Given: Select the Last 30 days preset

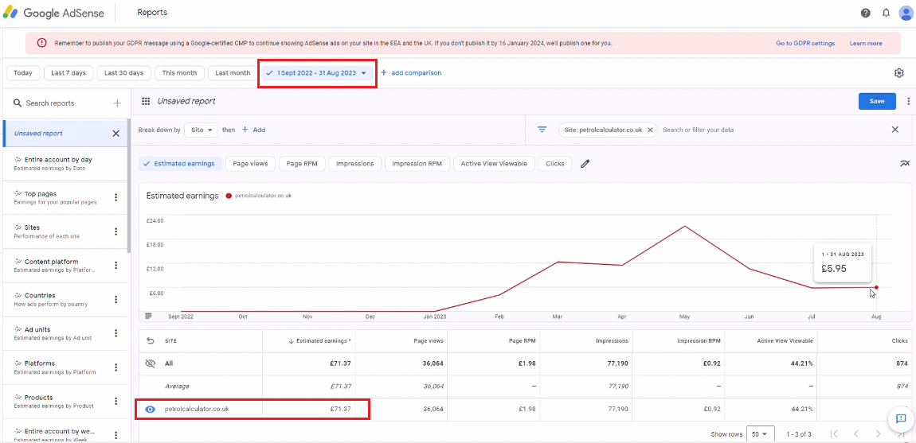Looking at the screenshot, I should tap(123, 73).
